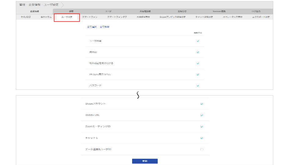Click the Skypeアカウント row label
The image size is (293, 165).
[x=95, y=104]
